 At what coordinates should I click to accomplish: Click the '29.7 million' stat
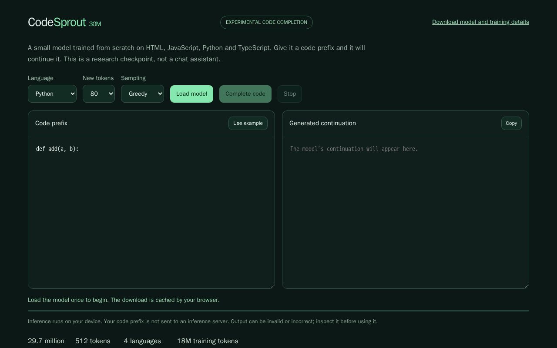pyautogui.click(x=46, y=341)
